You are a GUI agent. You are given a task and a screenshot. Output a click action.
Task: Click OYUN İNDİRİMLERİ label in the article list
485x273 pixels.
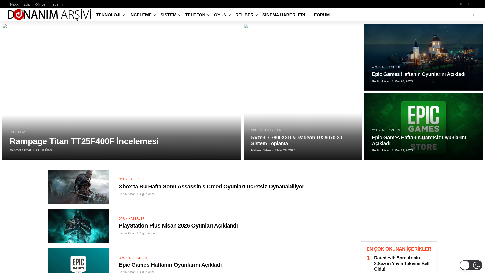133,258
